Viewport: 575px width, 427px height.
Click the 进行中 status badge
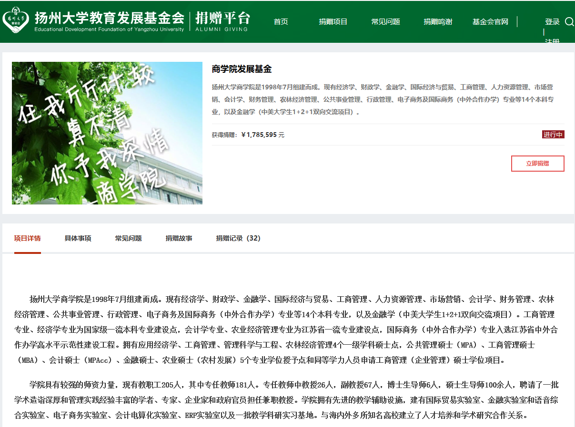click(553, 135)
